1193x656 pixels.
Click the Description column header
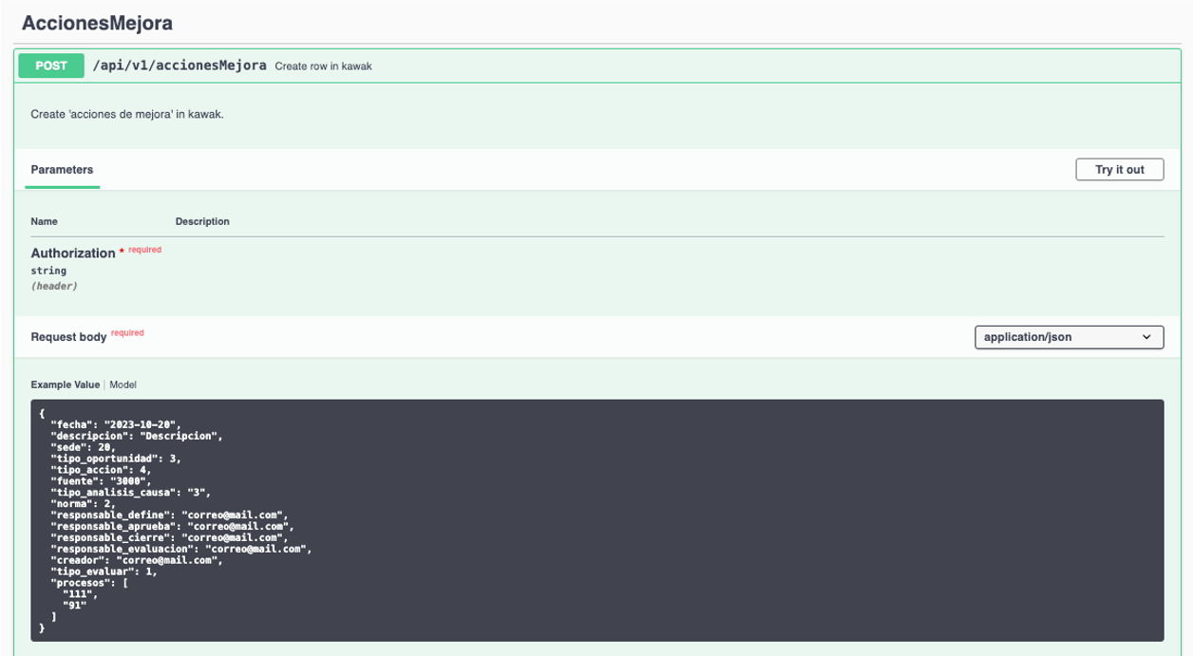click(202, 221)
